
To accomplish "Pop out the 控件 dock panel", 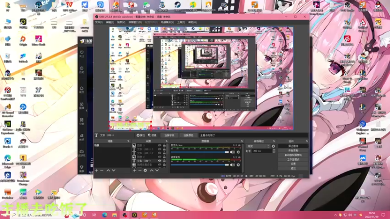I will pyautogui.click(x=307, y=141).
